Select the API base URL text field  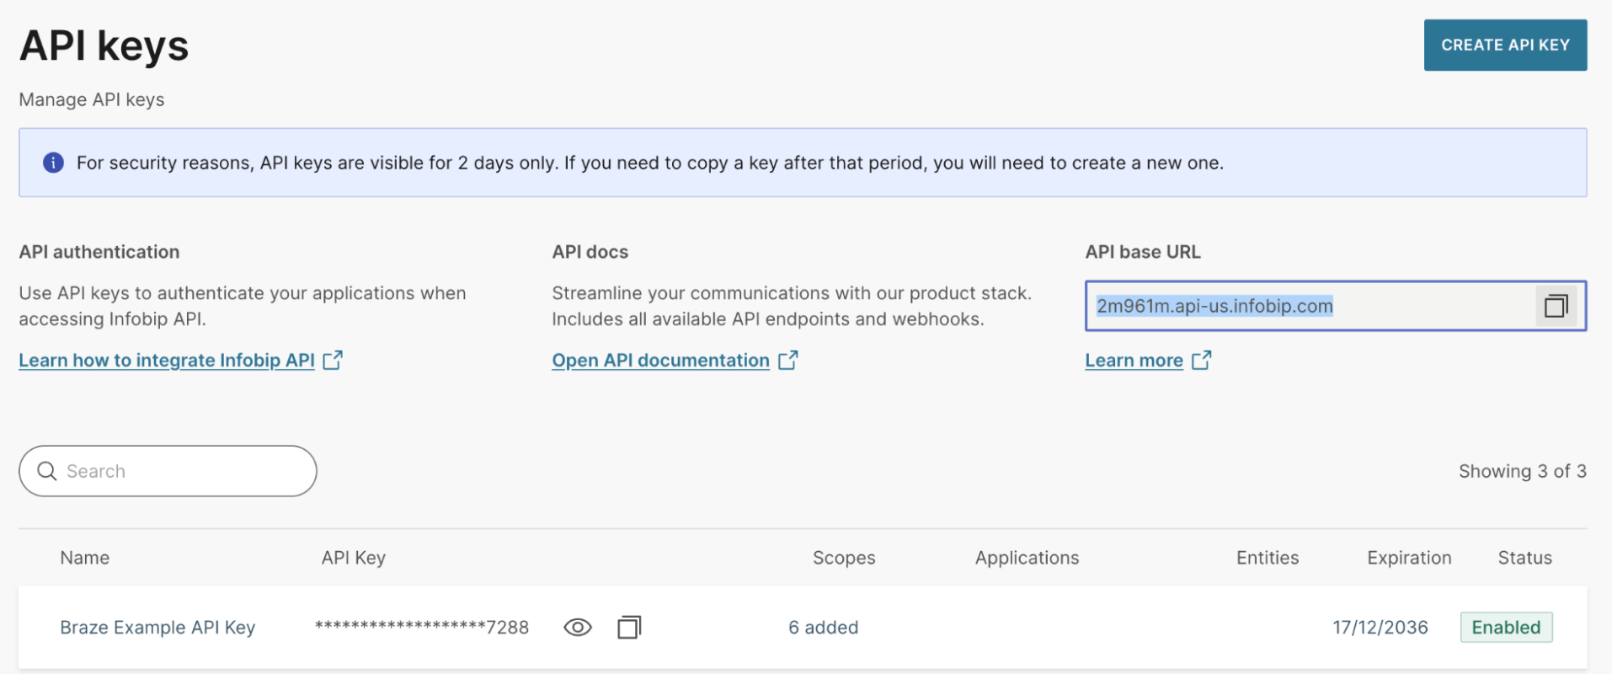pos(1305,306)
